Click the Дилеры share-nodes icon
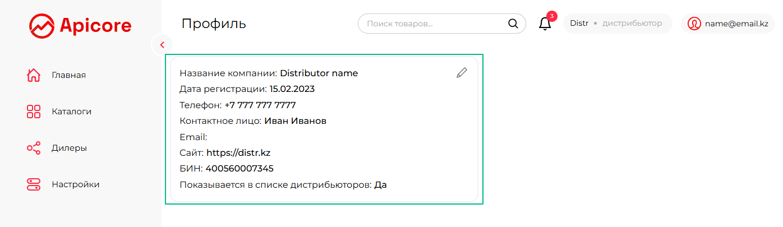The width and height of the screenshot is (783, 227). coord(34,148)
